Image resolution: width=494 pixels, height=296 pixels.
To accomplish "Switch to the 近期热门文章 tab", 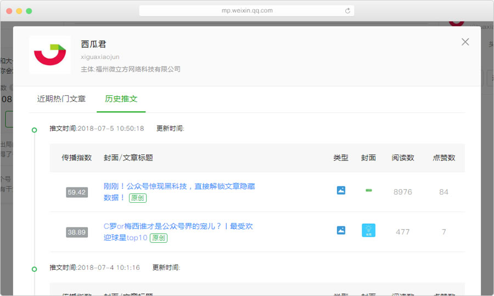I will (61, 99).
